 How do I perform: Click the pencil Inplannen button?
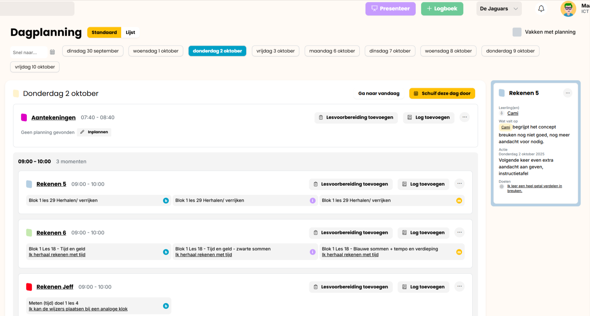(94, 132)
